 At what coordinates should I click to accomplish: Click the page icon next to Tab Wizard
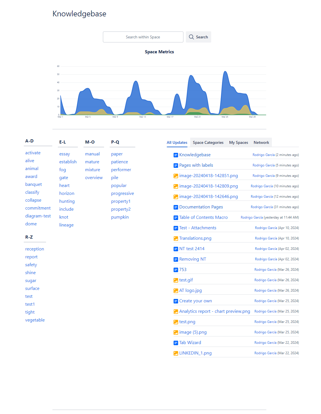point(176,343)
